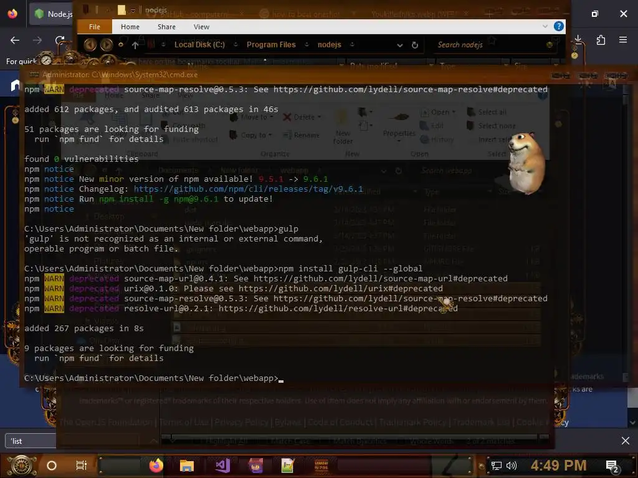Viewport: 638px width, 478px height.
Task: Expand the chevron before Local Disk (C:)
Action: tap(163, 45)
